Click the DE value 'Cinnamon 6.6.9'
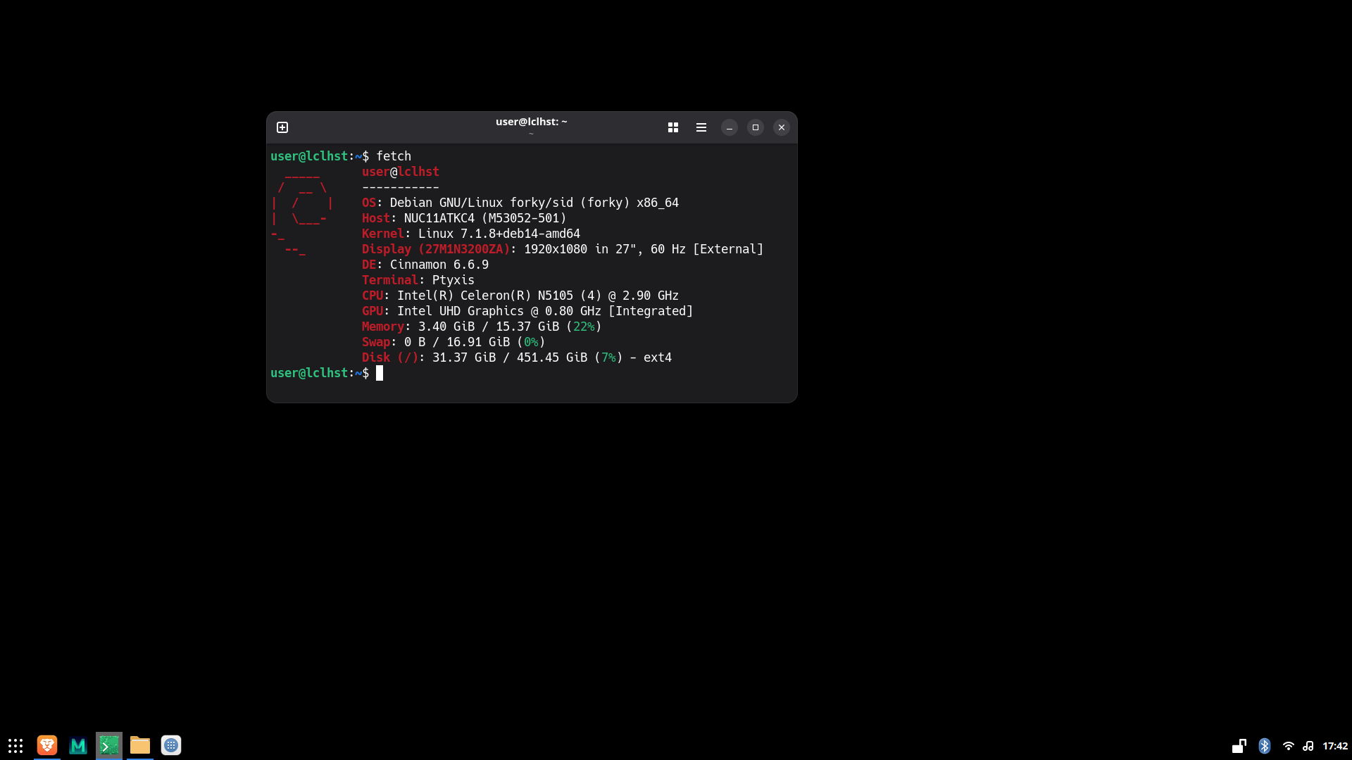The height and width of the screenshot is (760, 1352). pos(439,265)
